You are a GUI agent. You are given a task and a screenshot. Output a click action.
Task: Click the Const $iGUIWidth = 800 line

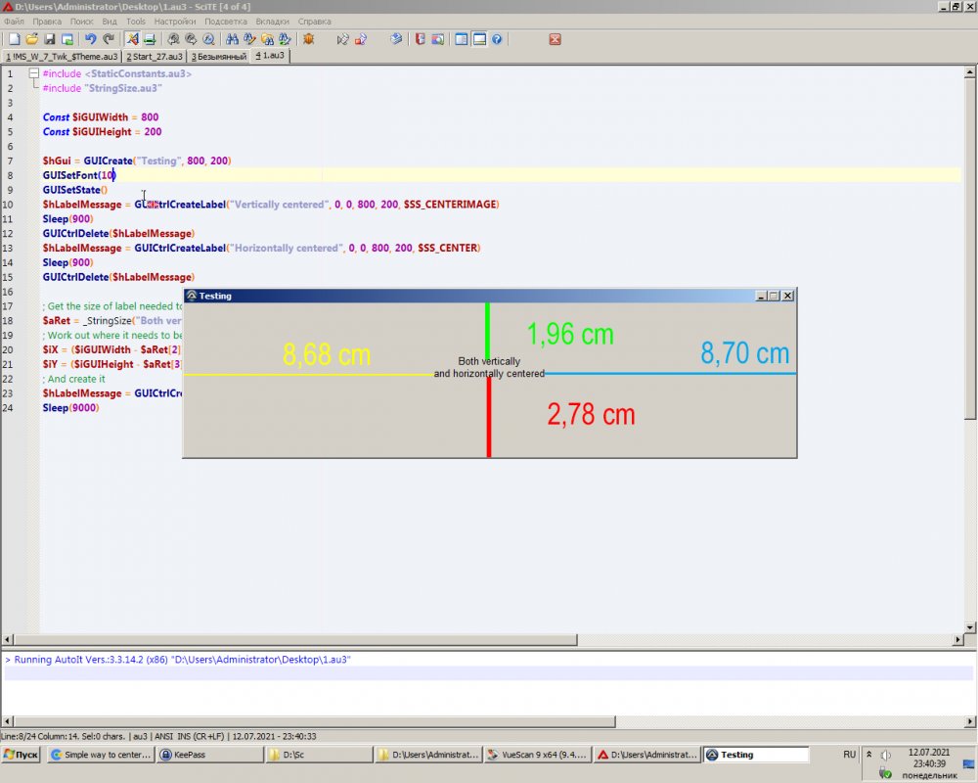[x=101, y=117]
